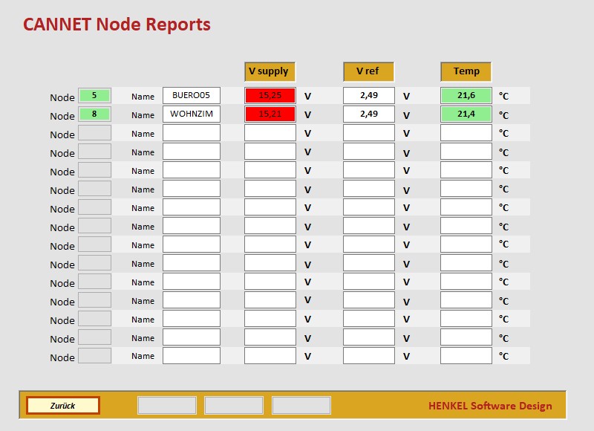Click the 2,49 V ref field for BUERO05
This screenshot has width=594, height=431.
click(x=368, y=95)
